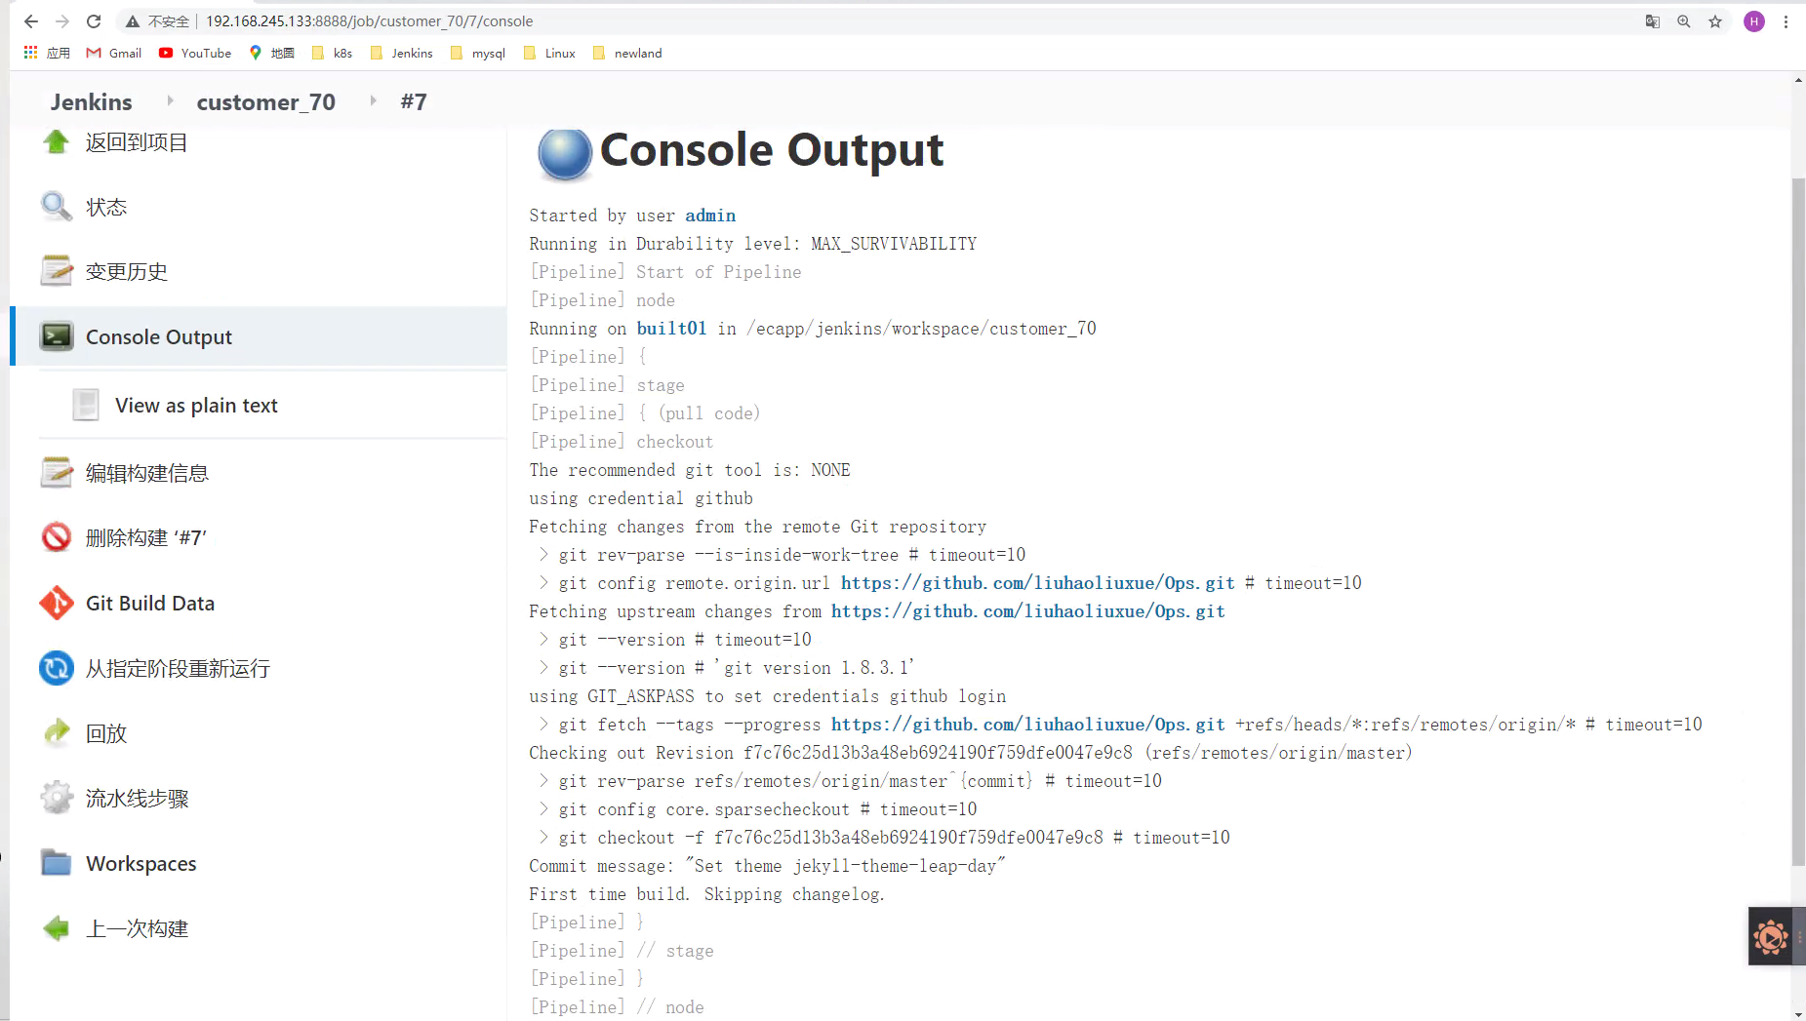Click the page vertical scrollbar thumb
Image resolution: width=1806 pixels, height=1021 pixels.
[1798, 522]
